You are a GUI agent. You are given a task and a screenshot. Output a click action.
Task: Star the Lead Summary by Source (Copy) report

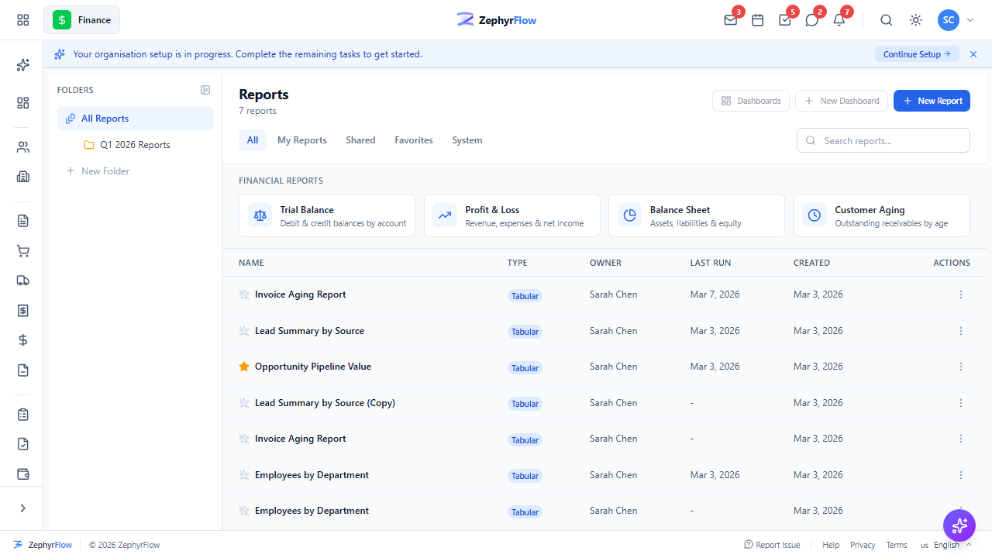tap(244, 403)
